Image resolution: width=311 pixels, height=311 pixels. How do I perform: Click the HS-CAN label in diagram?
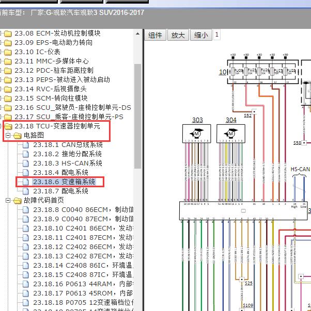click(x=300, y=169)
